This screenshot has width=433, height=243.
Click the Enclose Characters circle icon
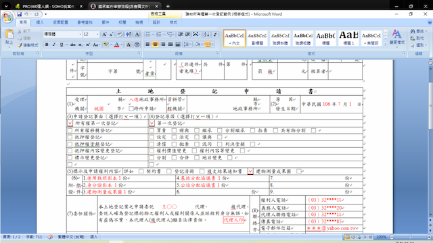pyautogui.click(x=137, y=45)
